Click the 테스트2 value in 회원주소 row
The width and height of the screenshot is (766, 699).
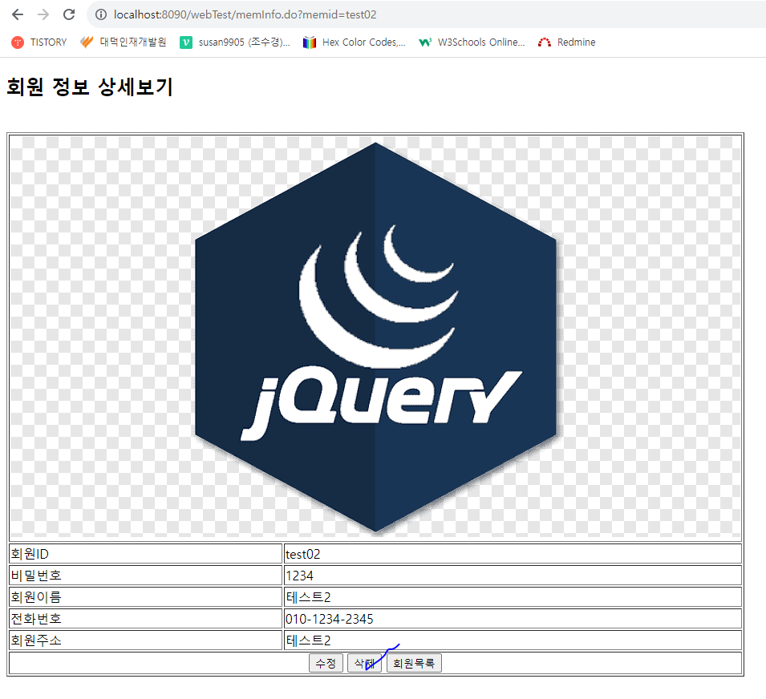308,640
